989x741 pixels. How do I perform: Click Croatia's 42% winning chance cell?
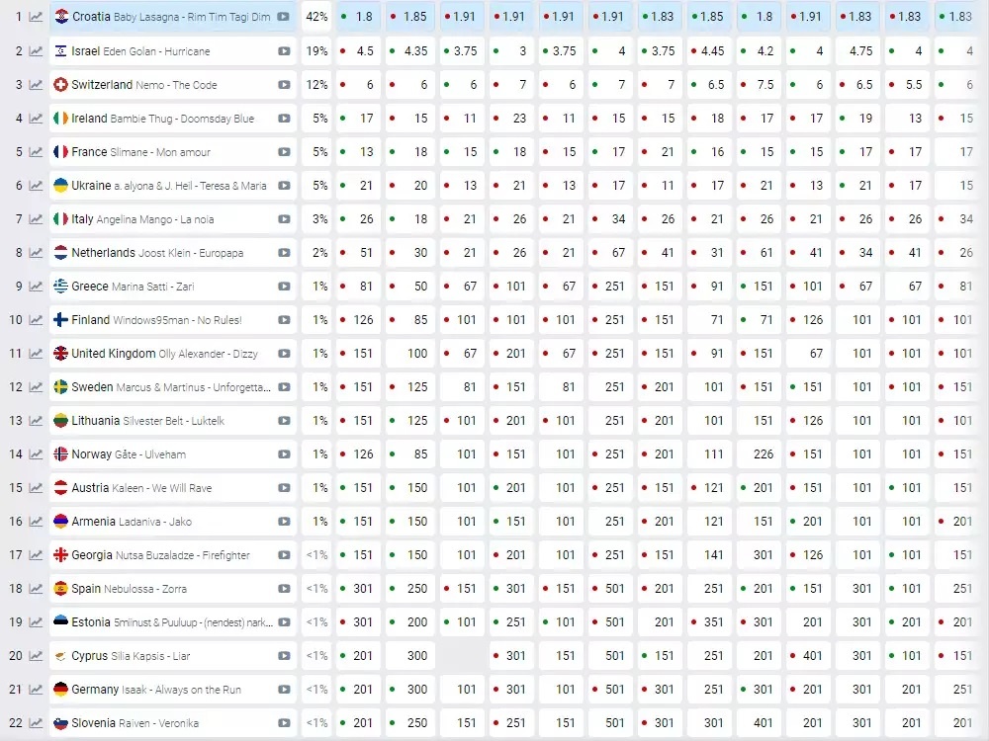[x=316, y=17]
